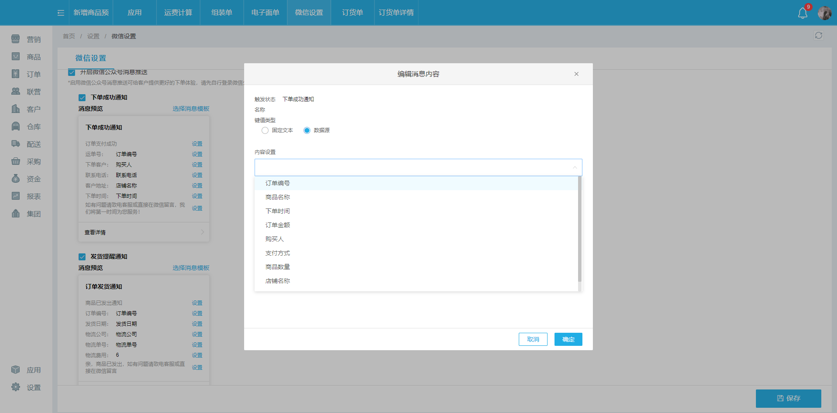
Task: Select the 报表 reports icon
Action: (x=15, y=196)
